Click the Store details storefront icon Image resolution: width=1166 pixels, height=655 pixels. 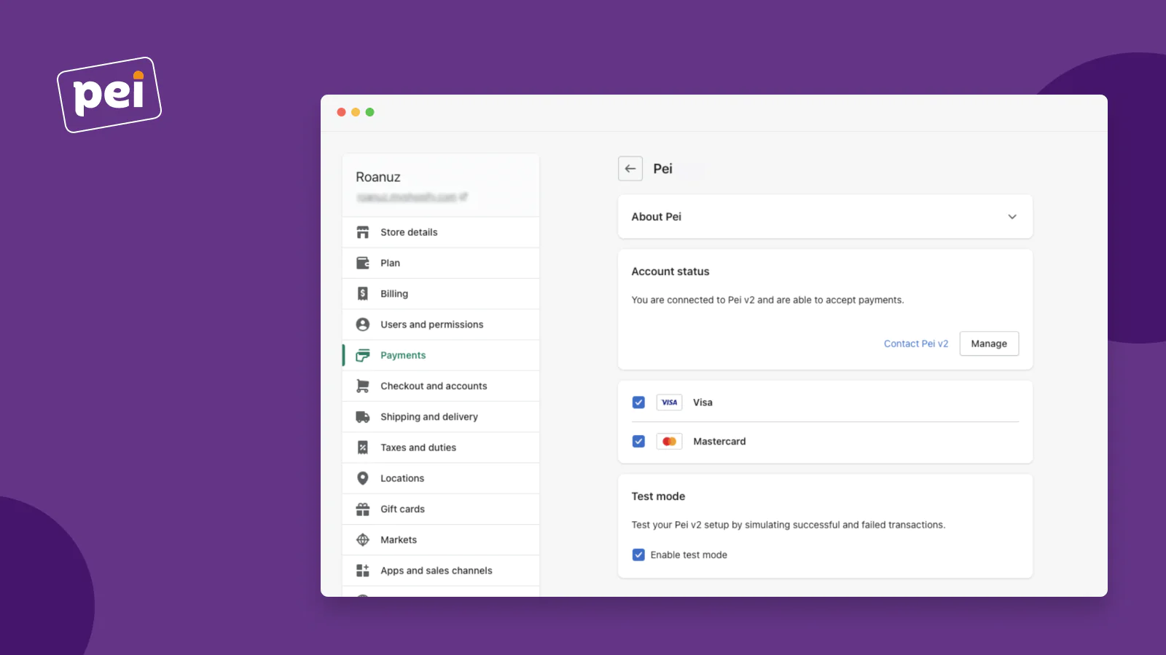click(x=362, y=232)
